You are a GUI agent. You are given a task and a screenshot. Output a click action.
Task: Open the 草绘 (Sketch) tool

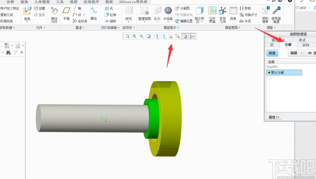pyautogui.click(x=93, y=13)
